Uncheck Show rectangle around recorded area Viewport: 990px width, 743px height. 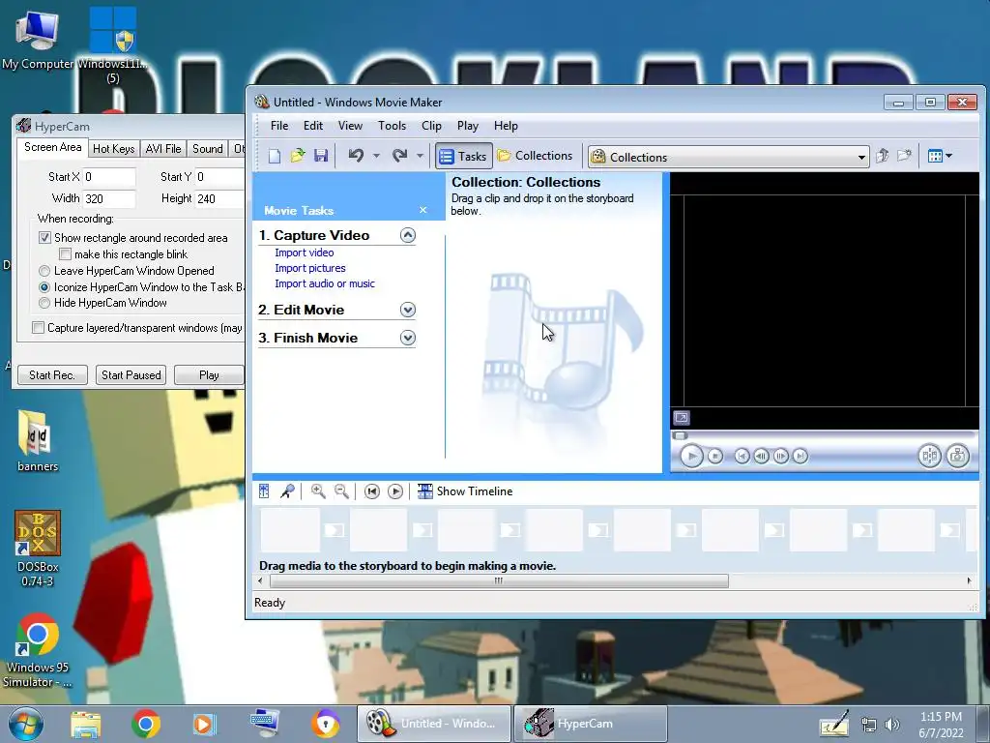(44, 238)
